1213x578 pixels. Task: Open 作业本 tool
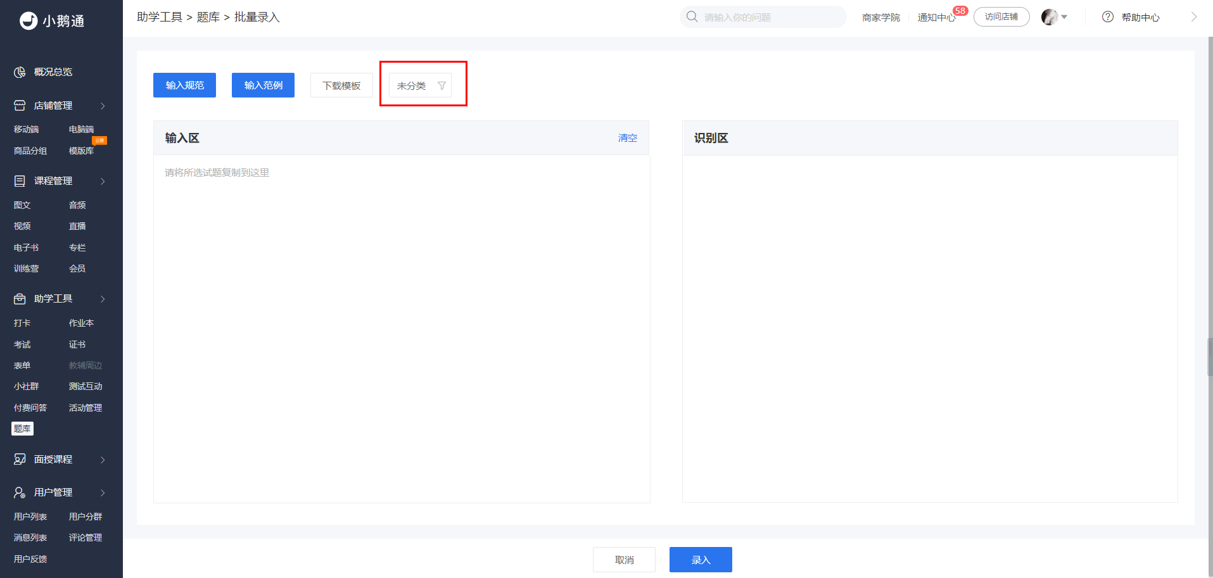[81, 323]
